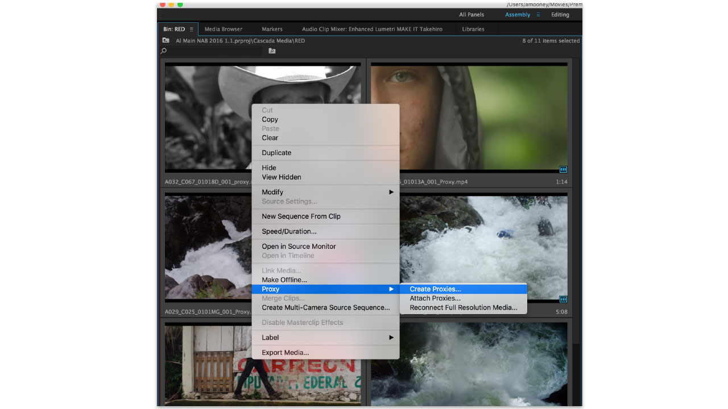728x409 pixels.
Task: Switch to the Media Browser tab
Action: [x=223, y=29]
